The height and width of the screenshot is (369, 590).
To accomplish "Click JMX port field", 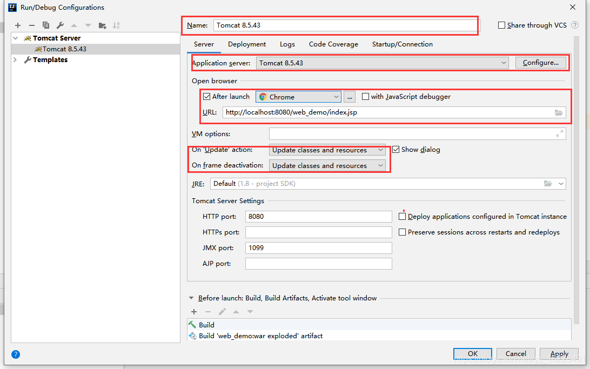I will click(318, 248).
